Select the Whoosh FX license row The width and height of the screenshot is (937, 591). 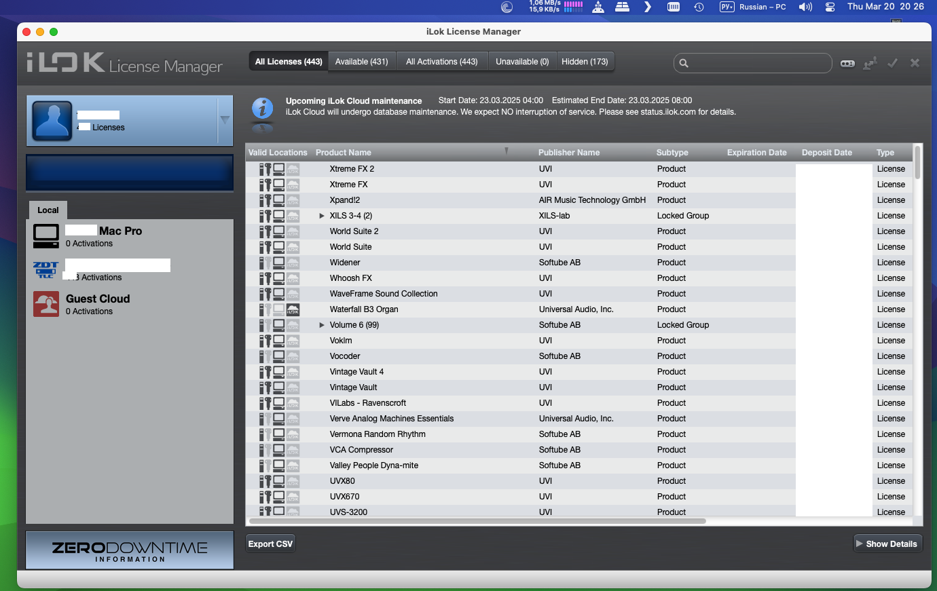[x=579, y=278]
